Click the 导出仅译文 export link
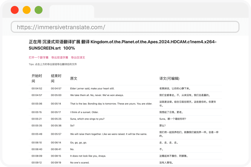 pyautogui.click(x=78, y=58)
